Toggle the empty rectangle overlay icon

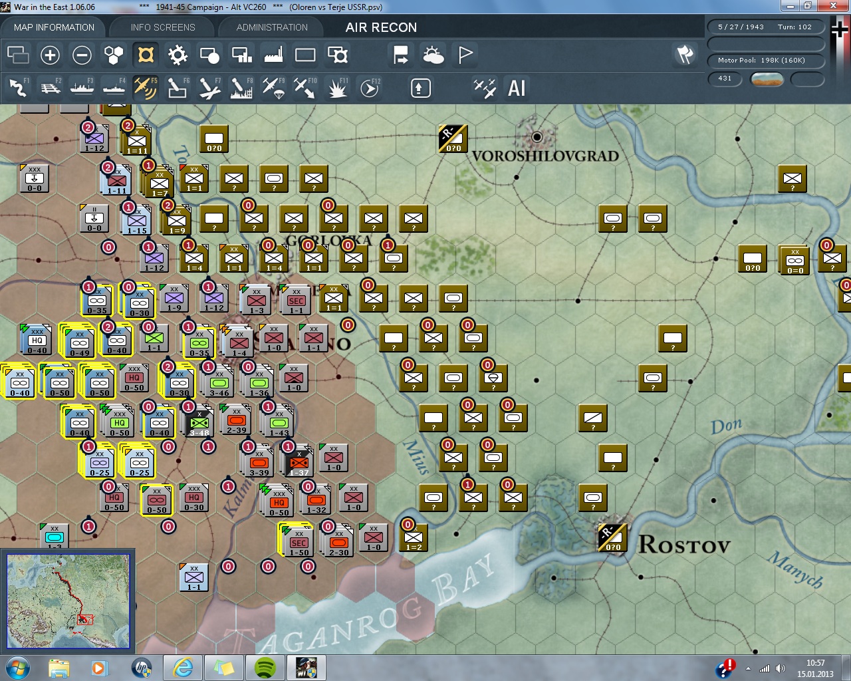(305, 55)
